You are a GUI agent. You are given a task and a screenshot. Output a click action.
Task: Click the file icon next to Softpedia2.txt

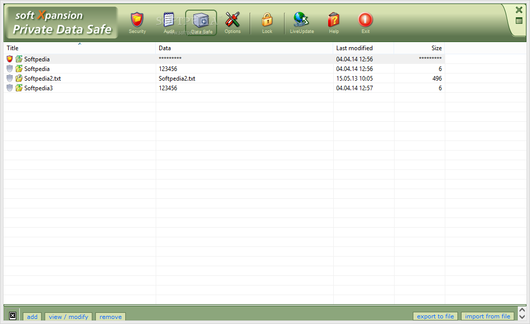(x=19, y=79)
